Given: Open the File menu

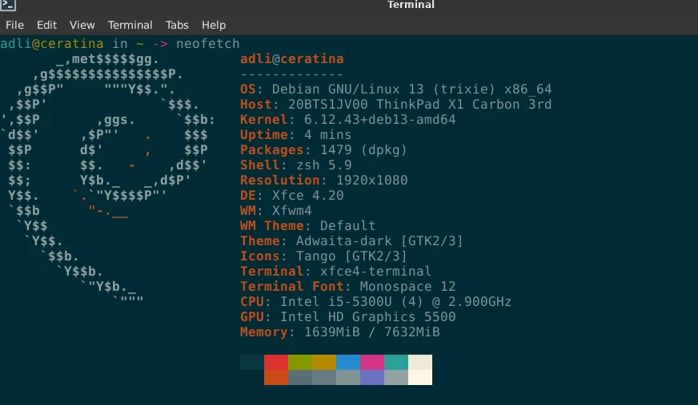Looking at the screenshot, I should pos(14,25).
